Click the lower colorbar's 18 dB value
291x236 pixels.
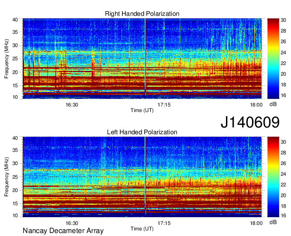point(283,206)
